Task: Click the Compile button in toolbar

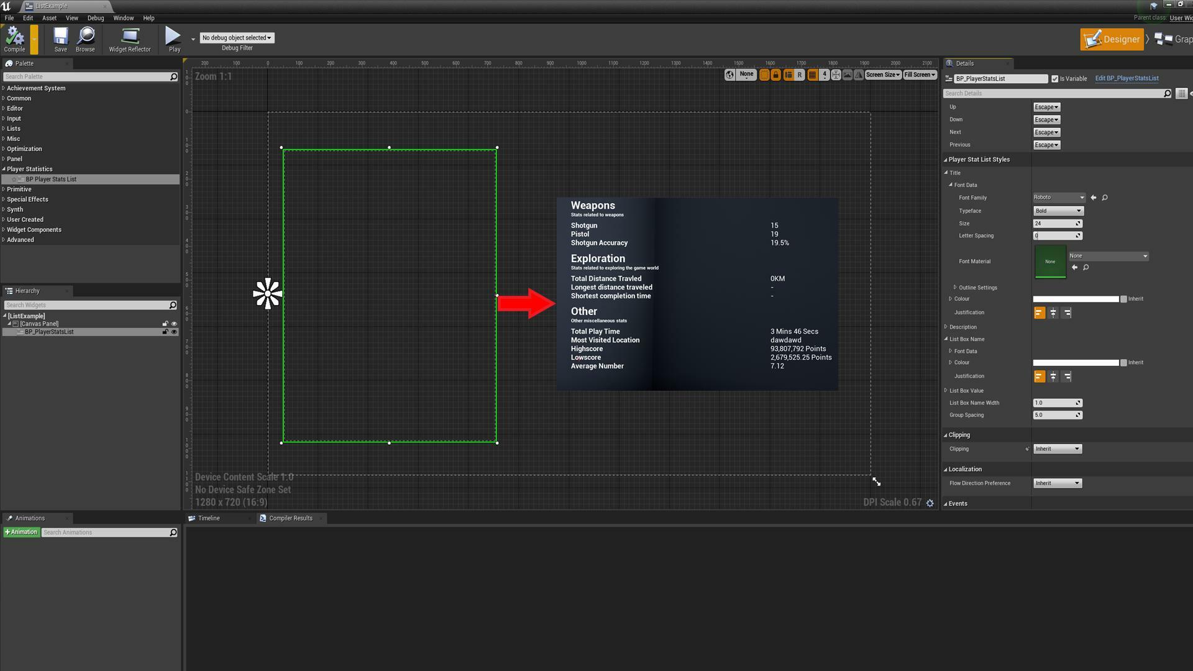Action: coord(14,39)
